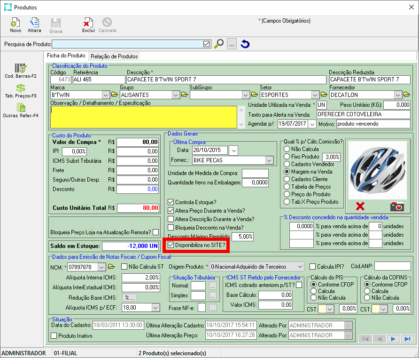This screenshot has height=358, width=419.
Task: Expand Origem Produto dropdown
Action: pos(301,267)
